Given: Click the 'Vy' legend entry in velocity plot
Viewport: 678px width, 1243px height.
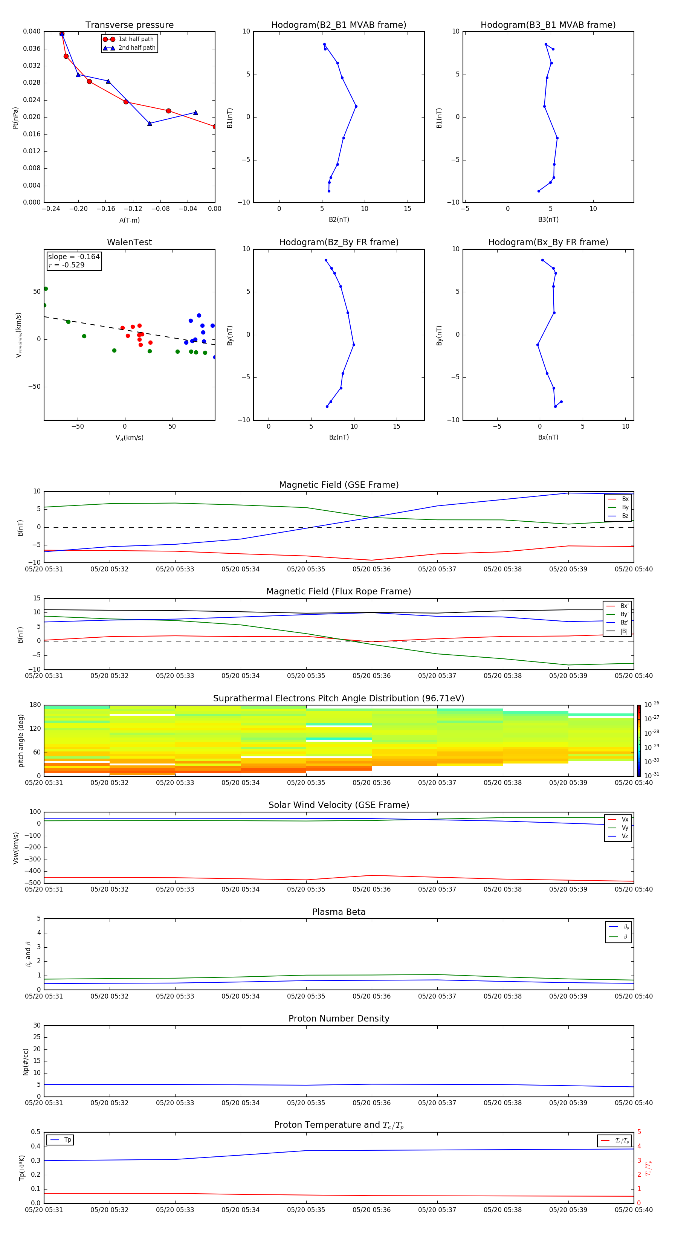Looking at the screenshot, I should 618,828.
